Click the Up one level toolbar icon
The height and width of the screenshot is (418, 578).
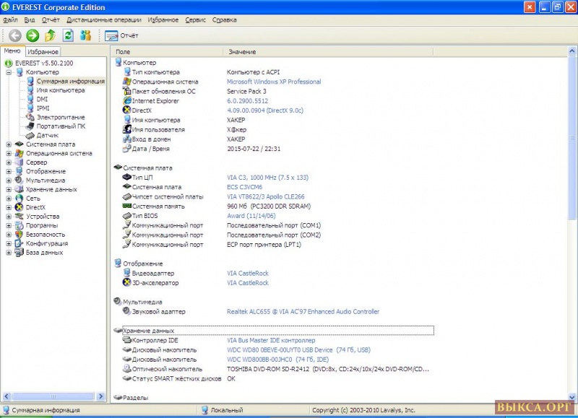[51, 35]
